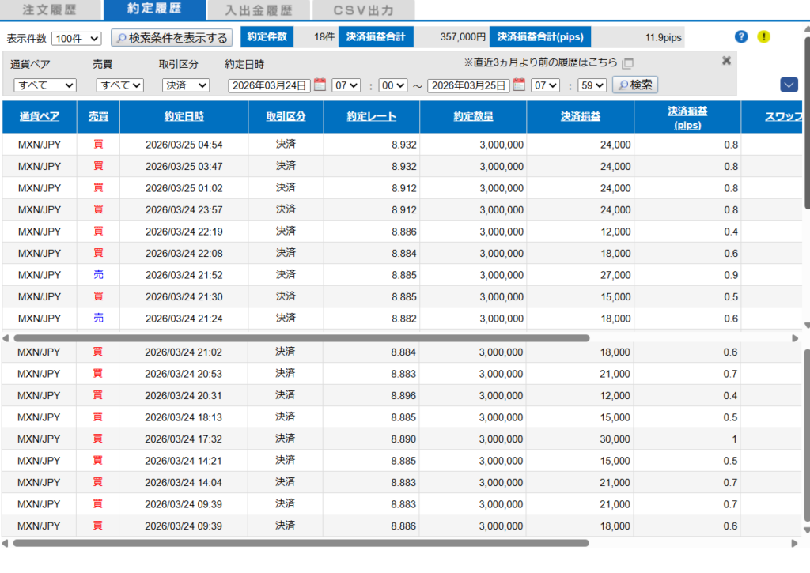This screenshot has width=810, height=573.
Task: Open the 取引区分 trade type dropdown
Action: pos(186,85)
